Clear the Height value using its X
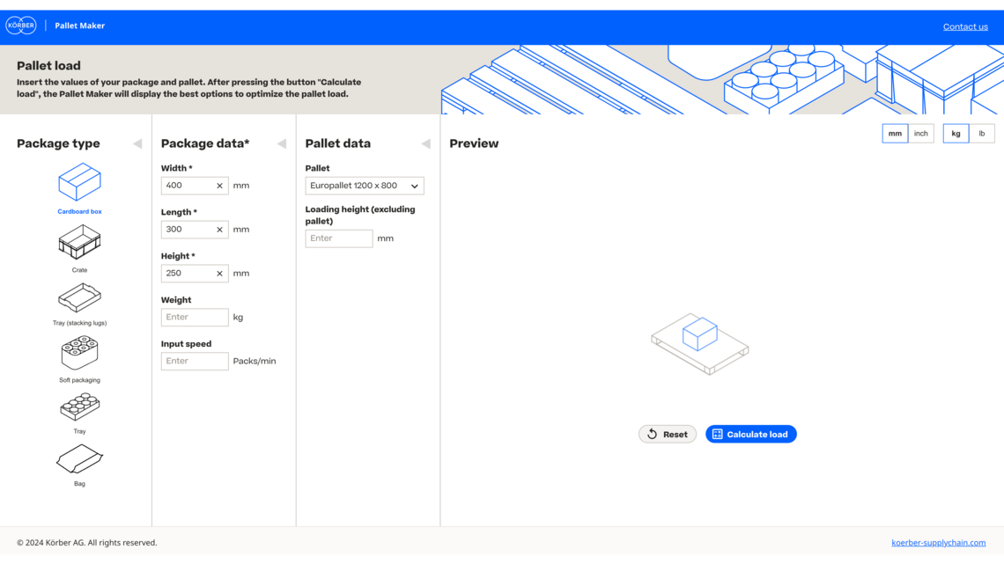The height and width of the screenshot is (564, 1004). [x=219, y=274]
